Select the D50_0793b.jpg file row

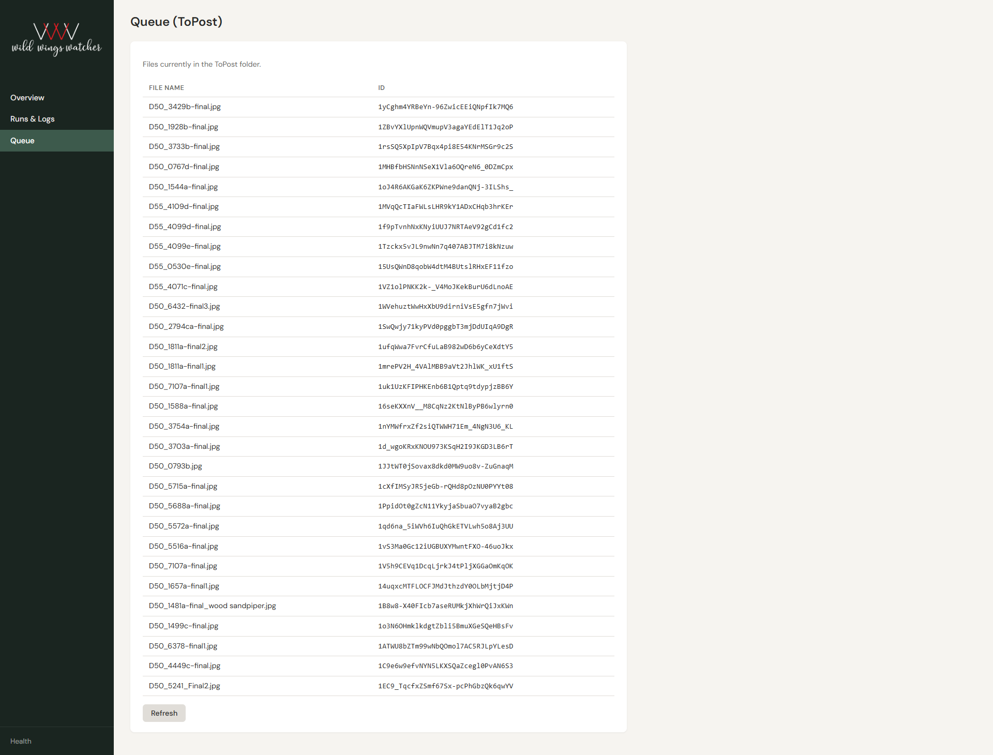tap(175, 466)
